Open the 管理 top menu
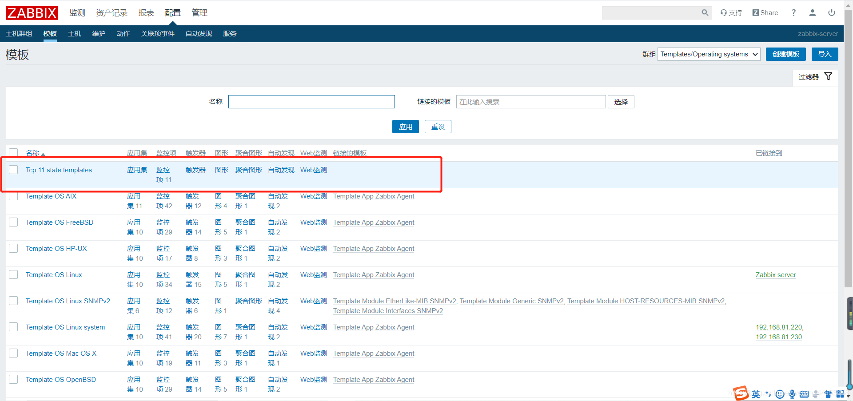This screenshot has height=401, width=853. pos(199,13)
